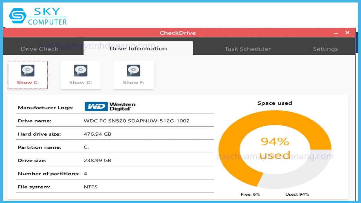361x203 pixels.
Task: Switch to the Drive Check tab
Action: (39, 49)
